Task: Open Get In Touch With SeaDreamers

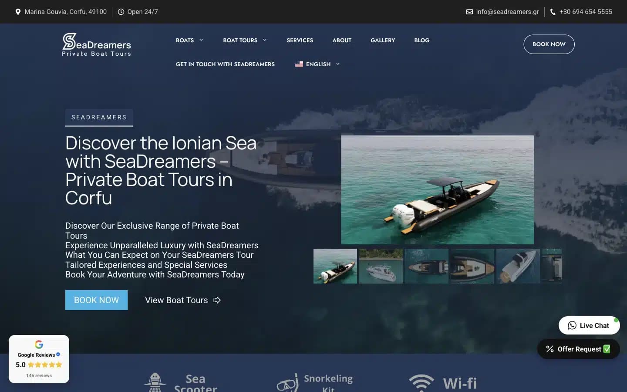Action: (225, 64)
